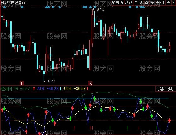
Task: Click the jump-to-end arrow icon in toolbar
Action: (168, 3)
